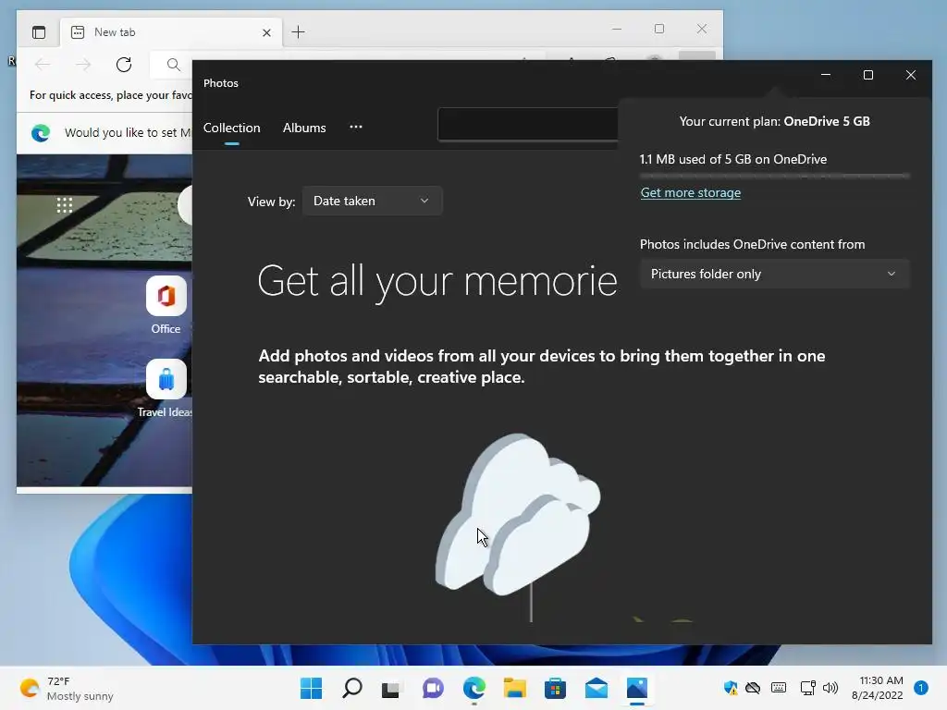
Task: Click the 'Your current plan: OneDrive 5 GB' text
Action: (x=774, y=121)
